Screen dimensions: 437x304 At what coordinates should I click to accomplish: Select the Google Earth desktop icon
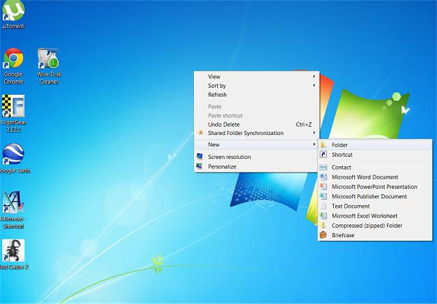[x=13, y=155]
